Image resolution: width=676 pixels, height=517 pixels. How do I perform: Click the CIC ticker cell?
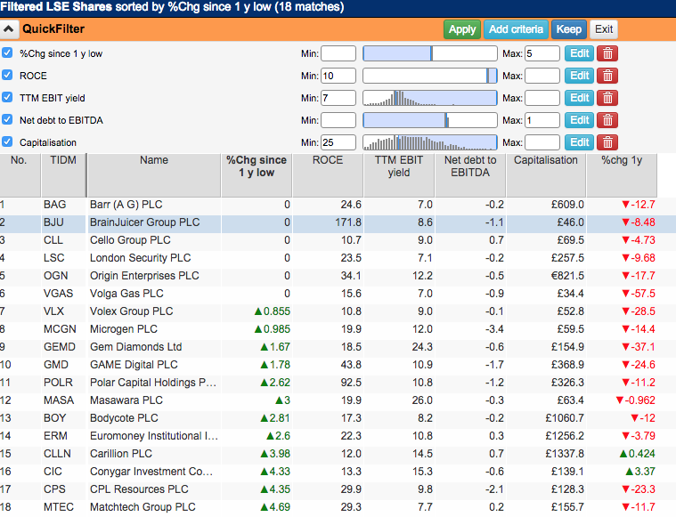pos(63,472)
